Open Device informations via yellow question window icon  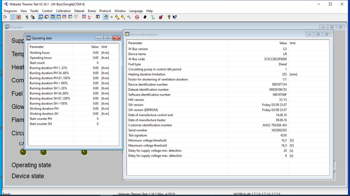(x=58, y=17)
